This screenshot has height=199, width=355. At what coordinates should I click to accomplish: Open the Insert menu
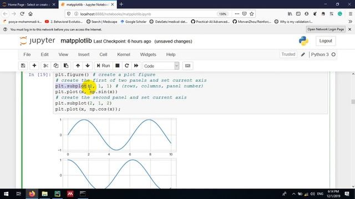tap(84, 55)
